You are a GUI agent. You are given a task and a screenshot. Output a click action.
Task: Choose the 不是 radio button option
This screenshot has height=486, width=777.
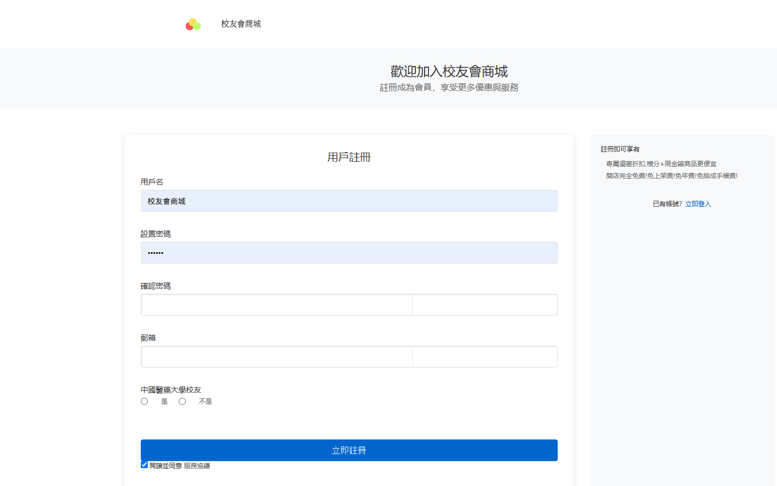point(182,402)
